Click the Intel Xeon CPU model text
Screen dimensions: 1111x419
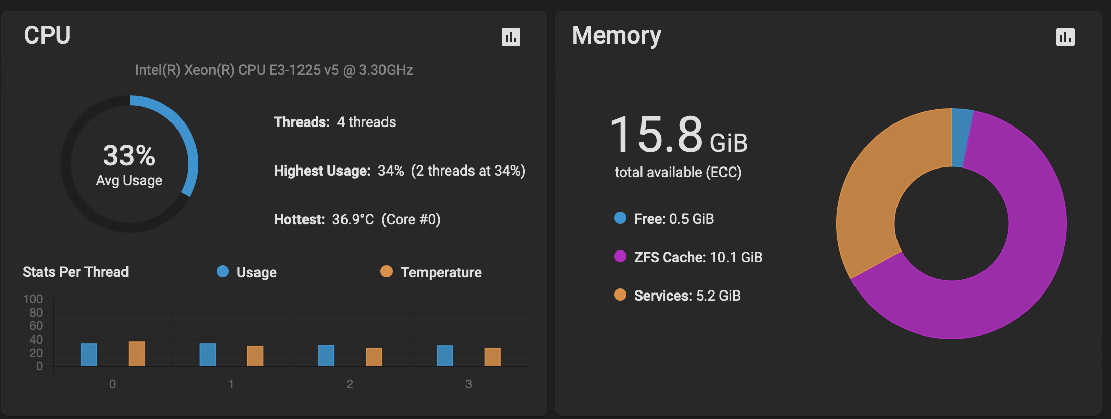[274, 70]
